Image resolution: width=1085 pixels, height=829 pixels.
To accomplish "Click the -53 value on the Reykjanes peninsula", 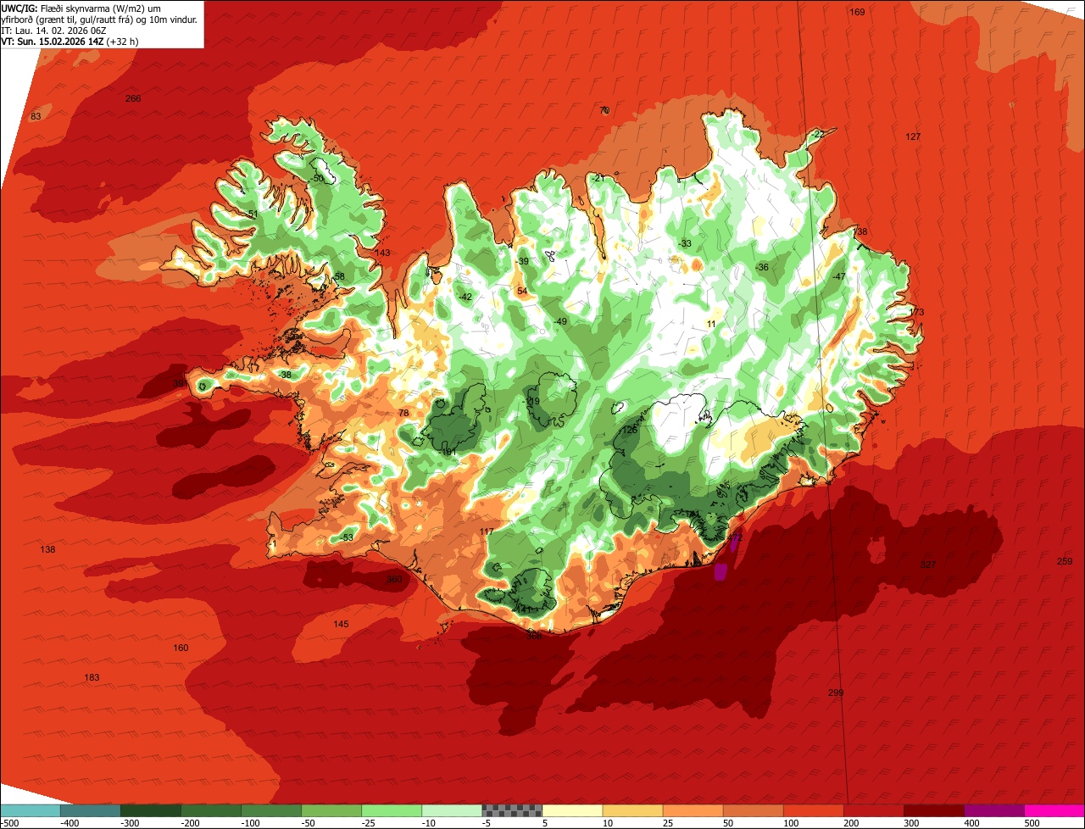I will click(x=347, y=537).
